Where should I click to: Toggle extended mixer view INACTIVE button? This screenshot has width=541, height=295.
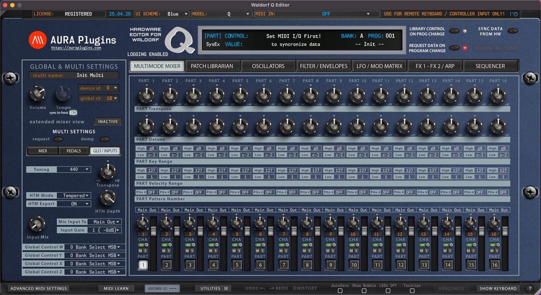[x=108, y=122]
